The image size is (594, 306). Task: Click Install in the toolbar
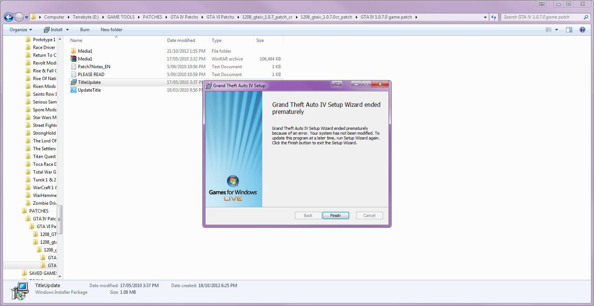[x=53, y=30]
